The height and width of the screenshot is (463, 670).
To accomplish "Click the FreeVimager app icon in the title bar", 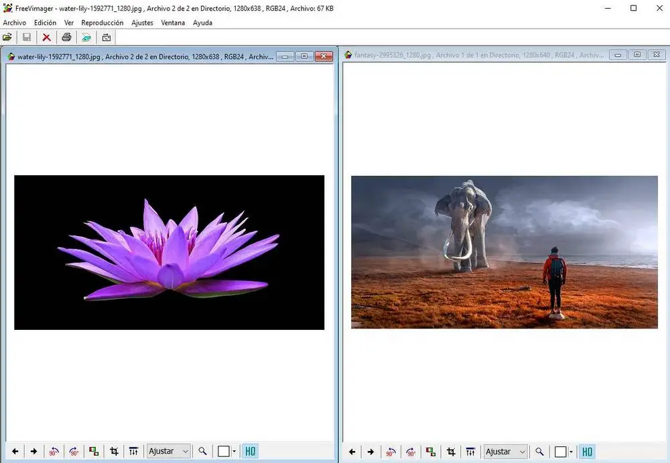I will coord(7,8).
